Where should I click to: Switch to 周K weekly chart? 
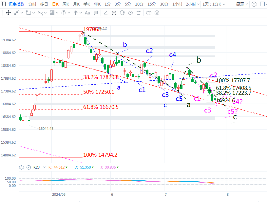tap(66, 4)
